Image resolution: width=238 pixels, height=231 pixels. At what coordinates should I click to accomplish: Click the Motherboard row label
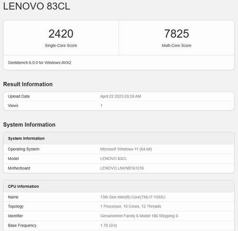(19, 168)
